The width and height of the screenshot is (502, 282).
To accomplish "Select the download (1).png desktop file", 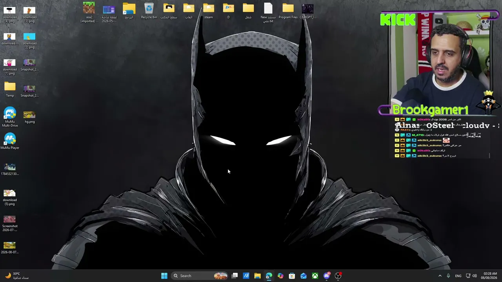I will coord(9,67).
